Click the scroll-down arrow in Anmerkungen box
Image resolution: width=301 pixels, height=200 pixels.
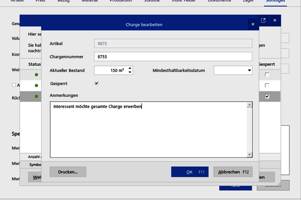[249, 154]
